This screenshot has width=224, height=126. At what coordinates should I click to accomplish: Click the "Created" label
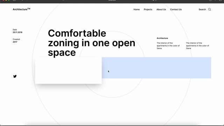tap(16, 39)
